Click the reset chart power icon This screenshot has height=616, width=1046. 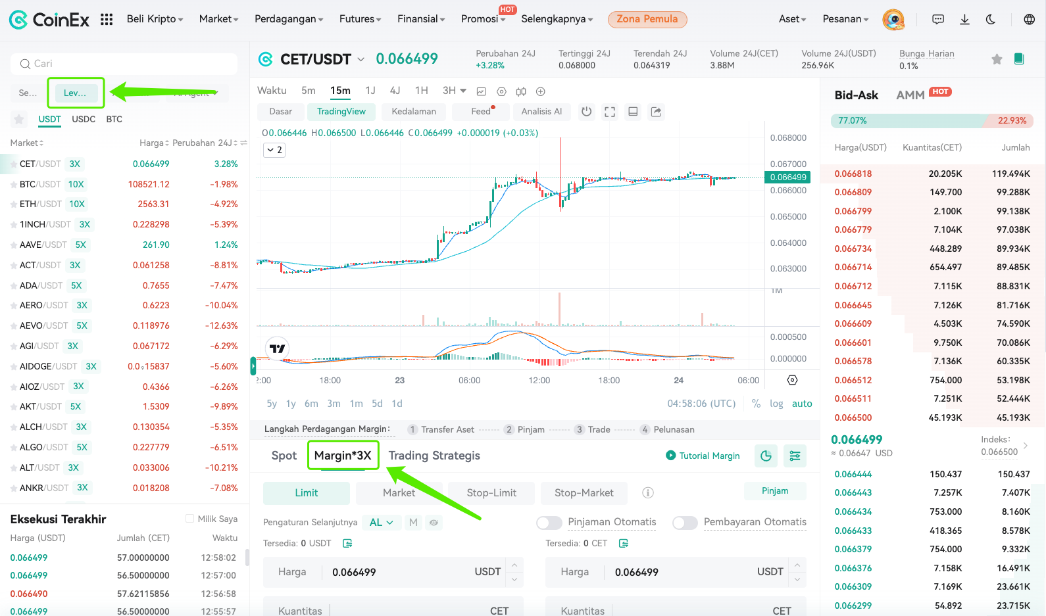(x=586, y=112)
